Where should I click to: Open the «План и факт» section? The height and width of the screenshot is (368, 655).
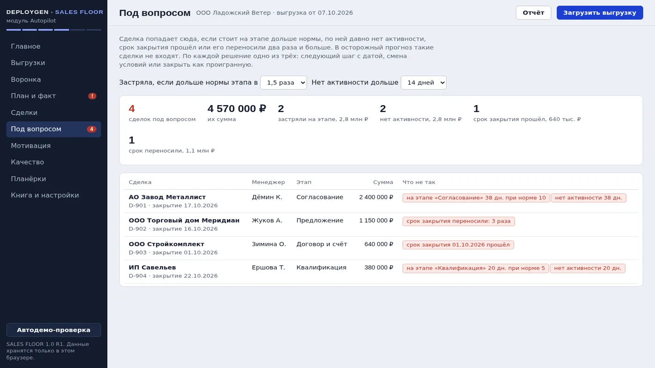click(x=54, y=96)
